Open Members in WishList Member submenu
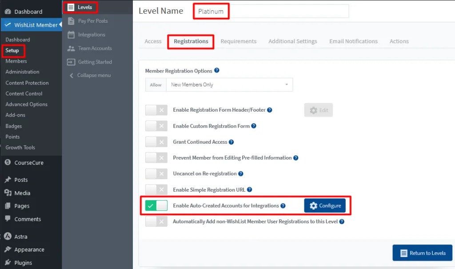The width and height of the screenshot is (455, 269). pos(16,61)
